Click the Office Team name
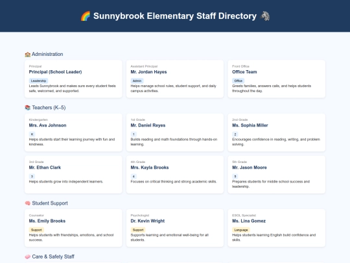This screenshot has height=263, width=350. coord(244,72)
